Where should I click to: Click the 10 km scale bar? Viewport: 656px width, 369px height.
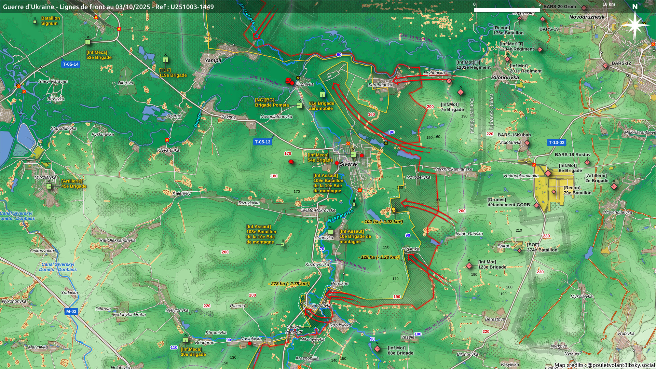tap(540, 10)
